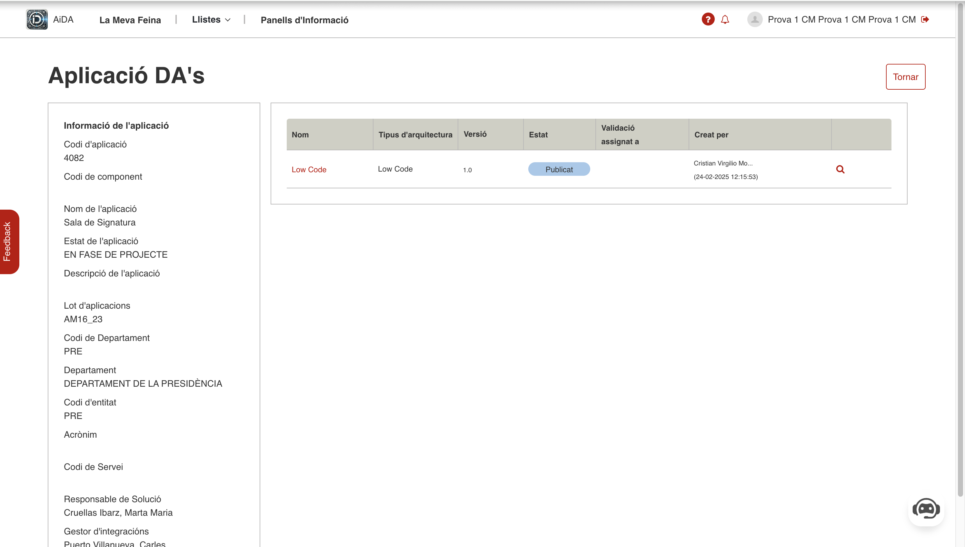Open Panells d'Informació menu item
This screenshot has height=547, width=965.
[x=304, y=20]
